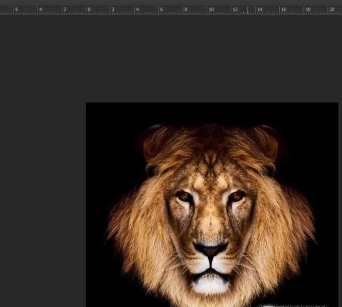This screenshot has height=307, width=342.
Task: Click the gray pasteboard left of the image
Action: click(43, 201)
